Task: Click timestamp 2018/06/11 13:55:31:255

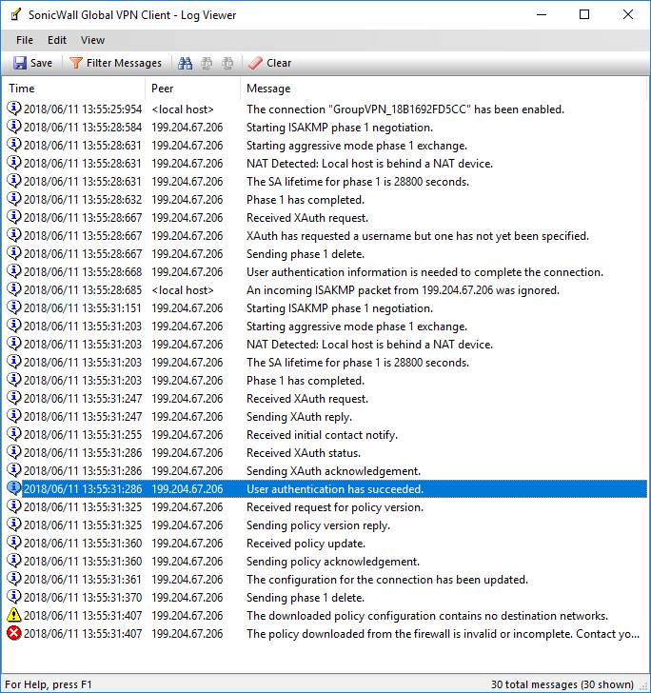Action: click(x=83, y=435)
